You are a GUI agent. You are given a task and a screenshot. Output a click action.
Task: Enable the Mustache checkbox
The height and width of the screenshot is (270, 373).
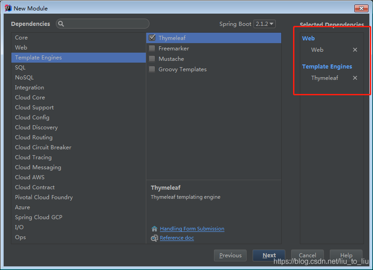point(152,59)
